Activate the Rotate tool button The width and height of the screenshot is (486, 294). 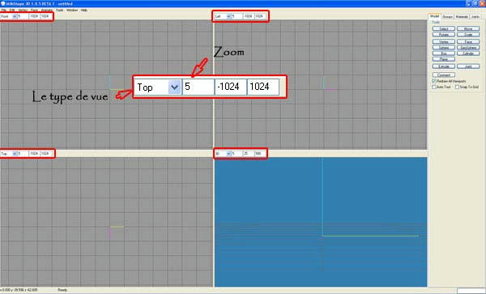click(x=444, y=34)
